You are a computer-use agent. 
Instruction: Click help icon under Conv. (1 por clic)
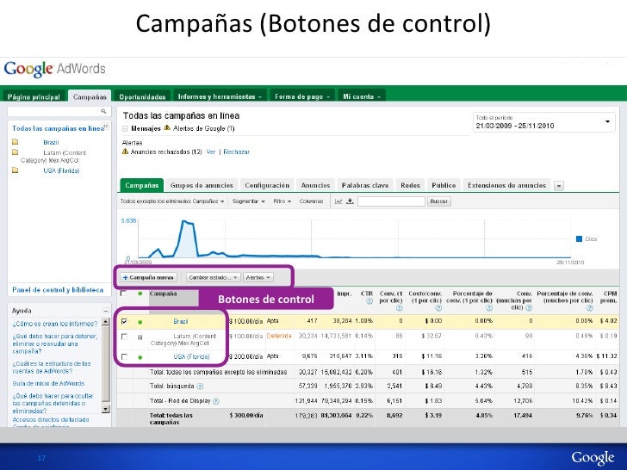coord(399,308)
